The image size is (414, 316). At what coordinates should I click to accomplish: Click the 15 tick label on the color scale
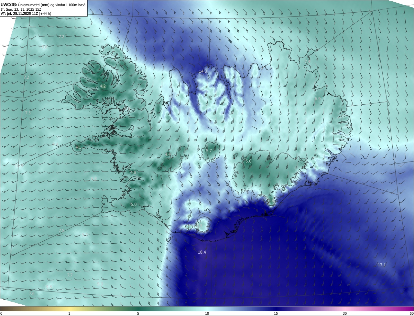tap(276, 314)
